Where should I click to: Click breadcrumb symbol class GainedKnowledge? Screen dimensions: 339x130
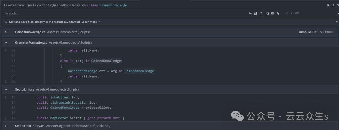coord(108,5)
